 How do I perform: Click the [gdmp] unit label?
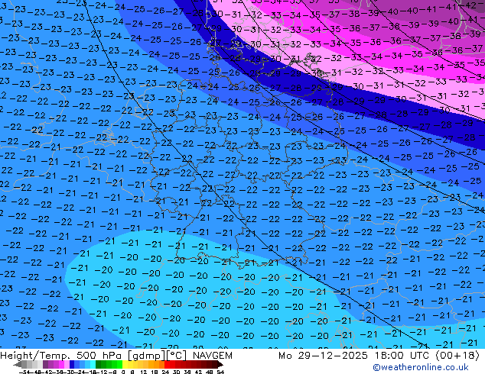pos(147,356)
